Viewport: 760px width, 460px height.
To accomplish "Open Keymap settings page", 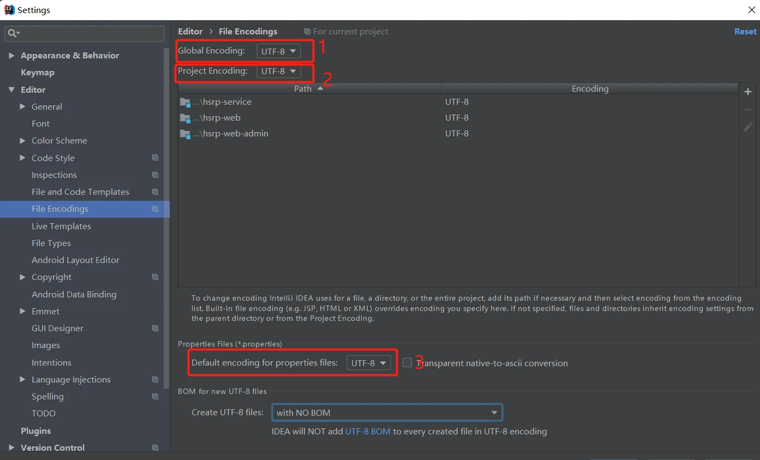I will 38,73.
